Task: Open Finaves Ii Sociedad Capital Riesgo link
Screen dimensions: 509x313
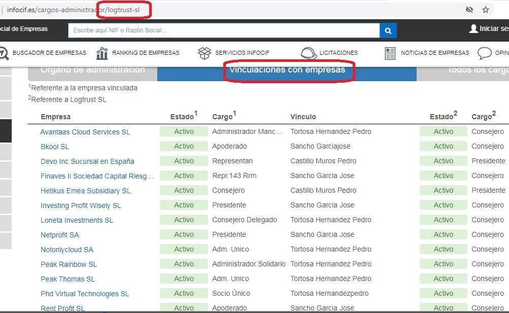Action: [x=97, y=176]
